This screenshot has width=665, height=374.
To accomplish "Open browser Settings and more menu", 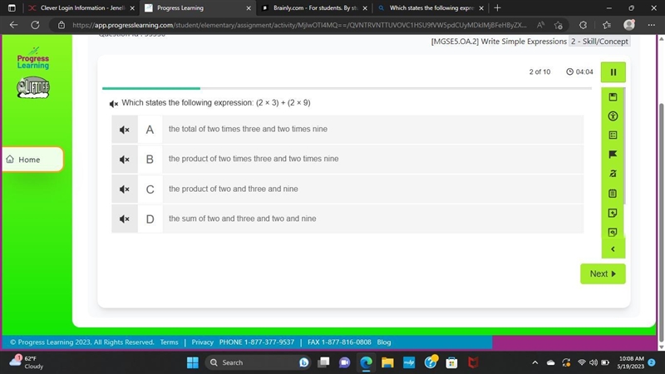I will coord(652,25).
